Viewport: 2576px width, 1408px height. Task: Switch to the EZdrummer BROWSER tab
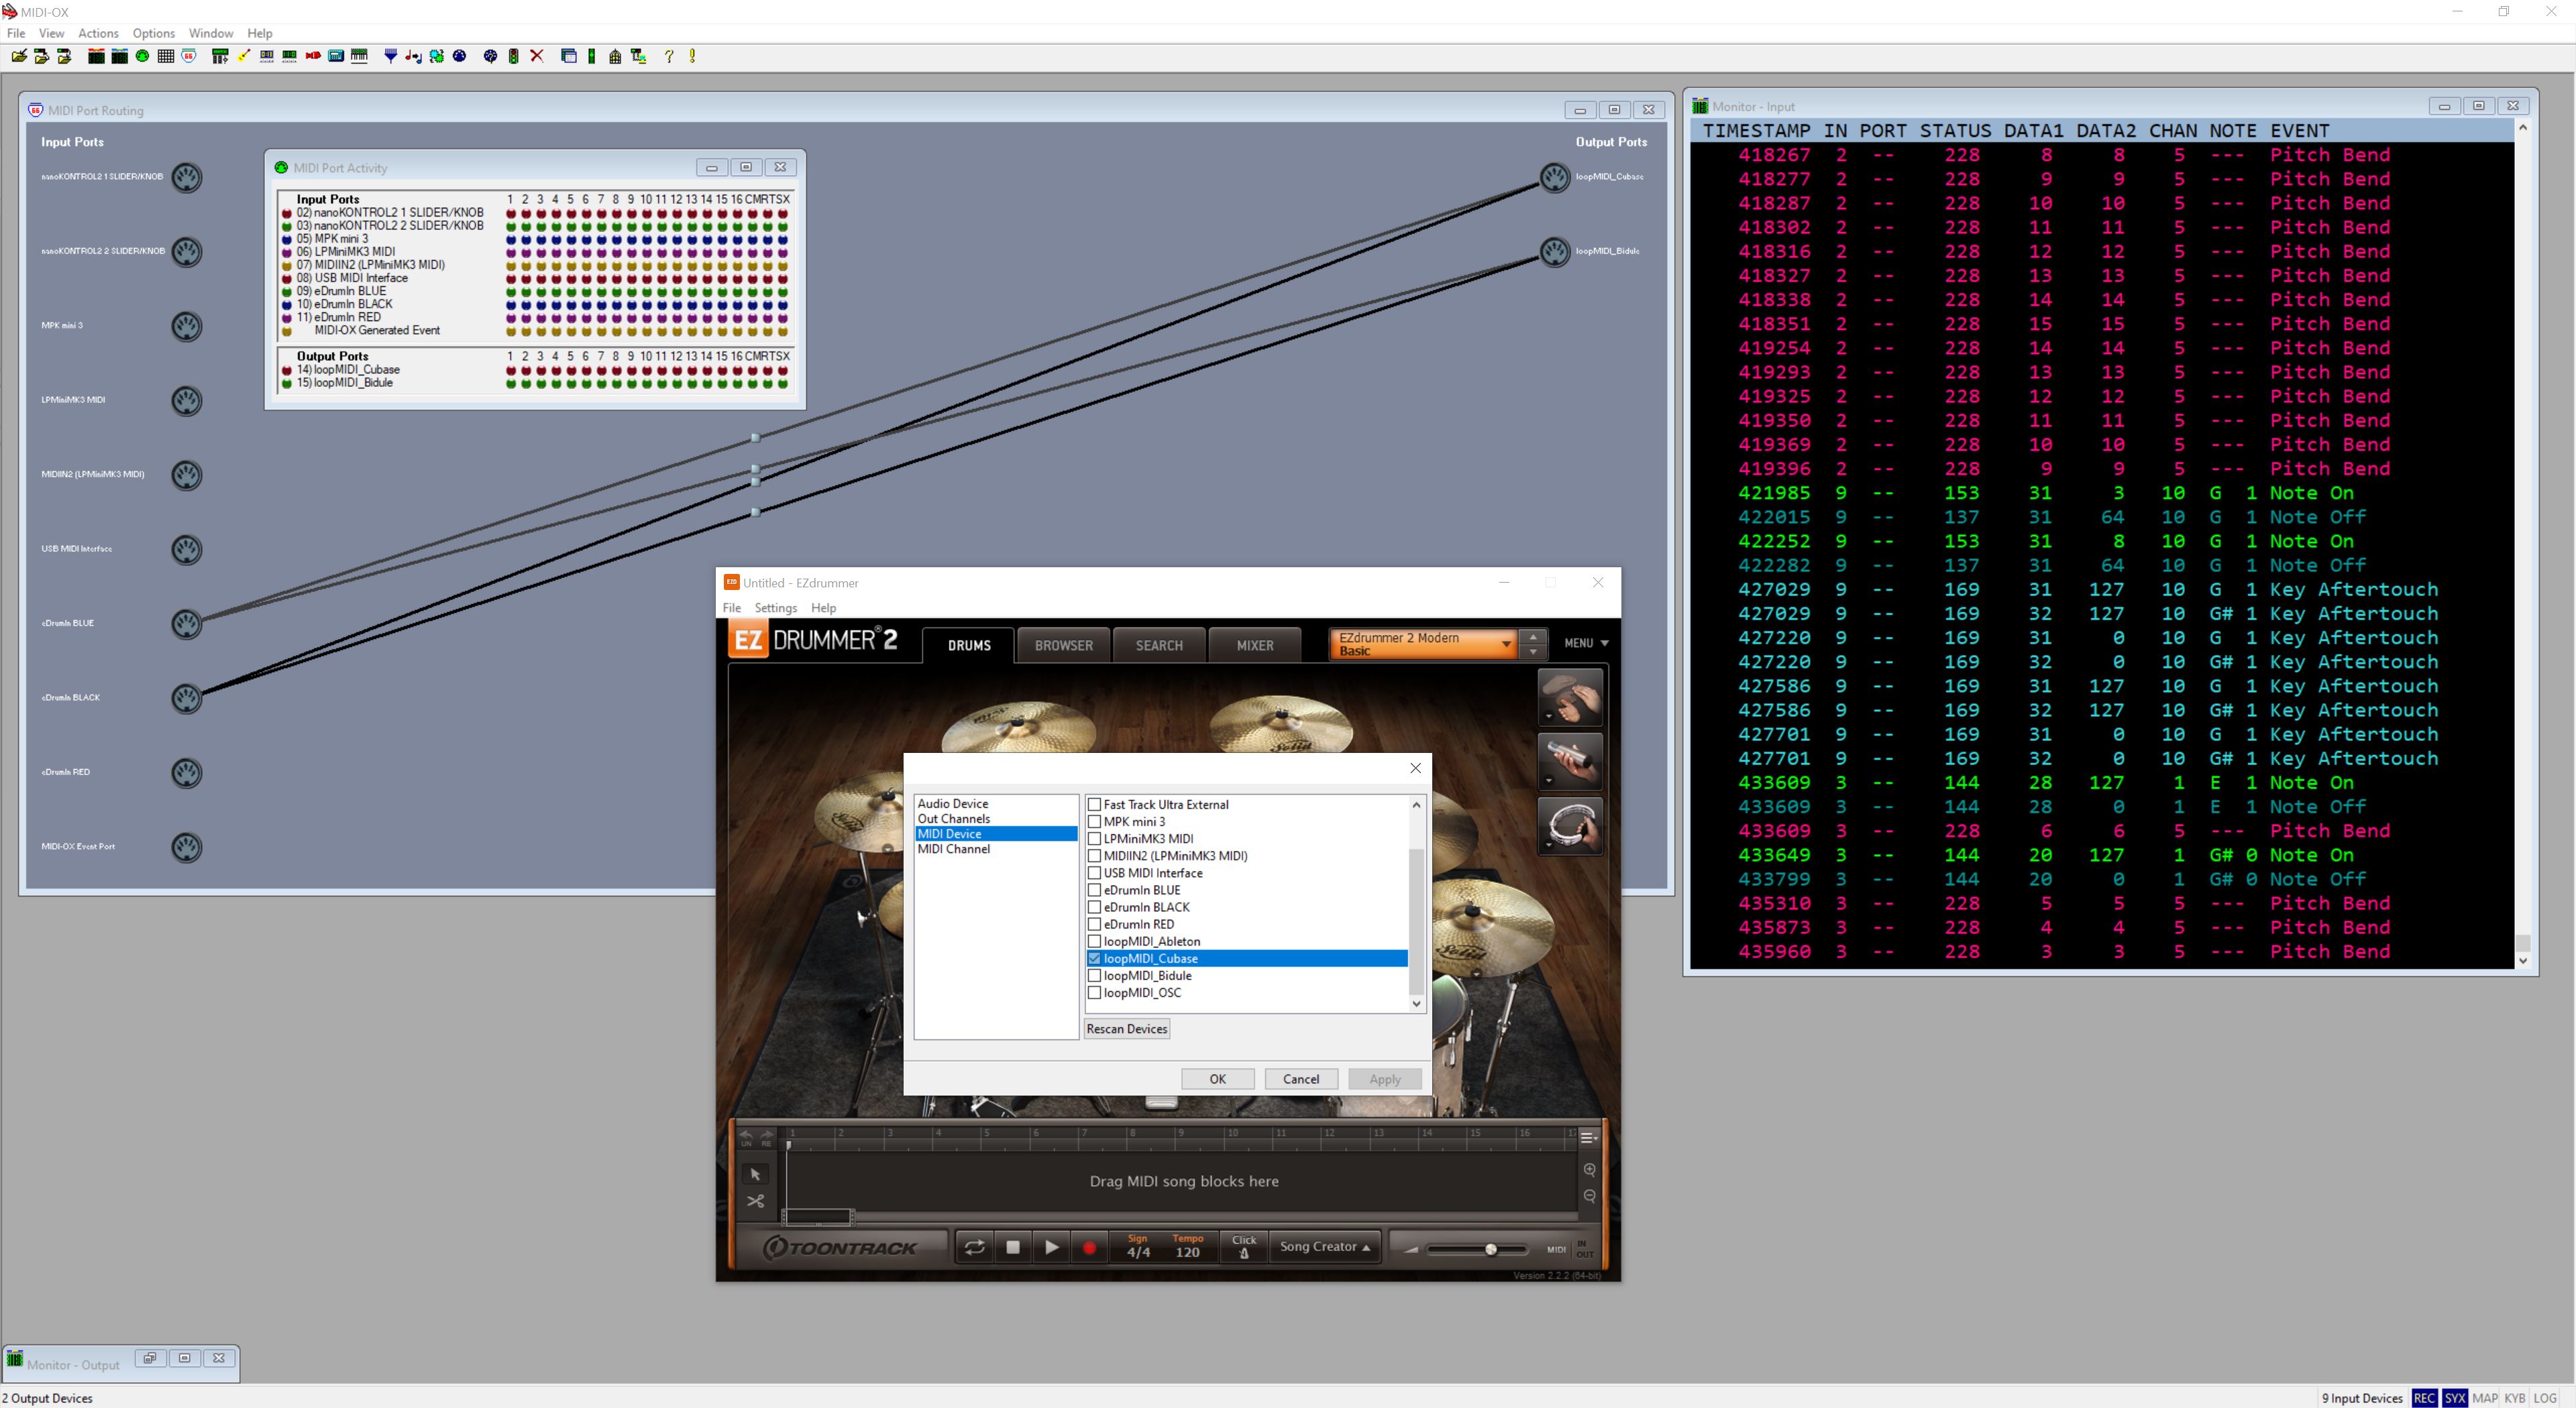(x=1063, y=646)
